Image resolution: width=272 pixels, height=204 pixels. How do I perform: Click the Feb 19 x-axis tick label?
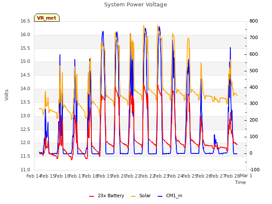click(105, 176)
